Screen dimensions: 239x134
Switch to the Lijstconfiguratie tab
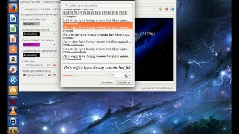coord(30,1)
